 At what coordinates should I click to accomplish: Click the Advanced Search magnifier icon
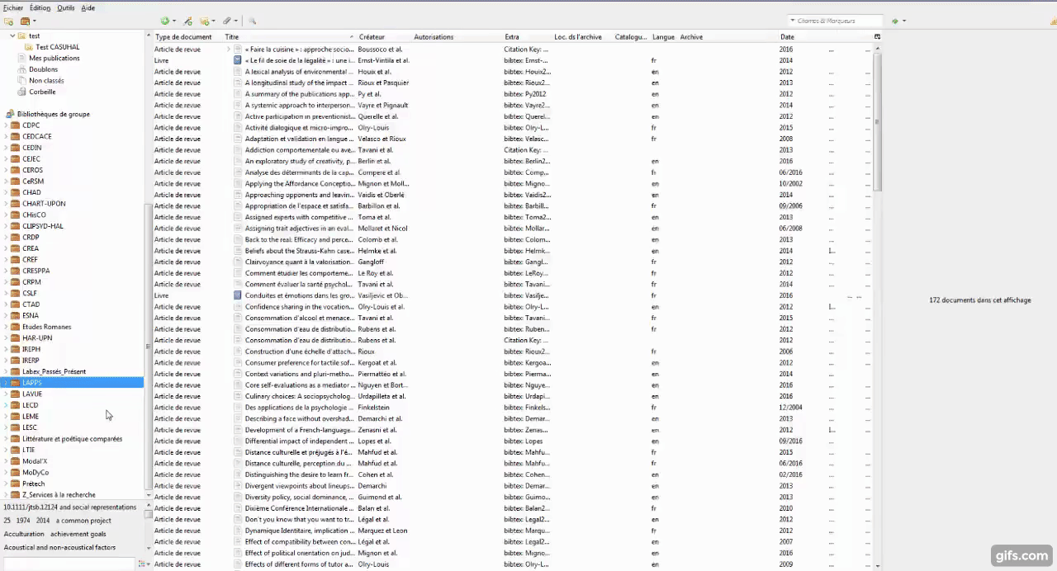(x=252, y=21)
